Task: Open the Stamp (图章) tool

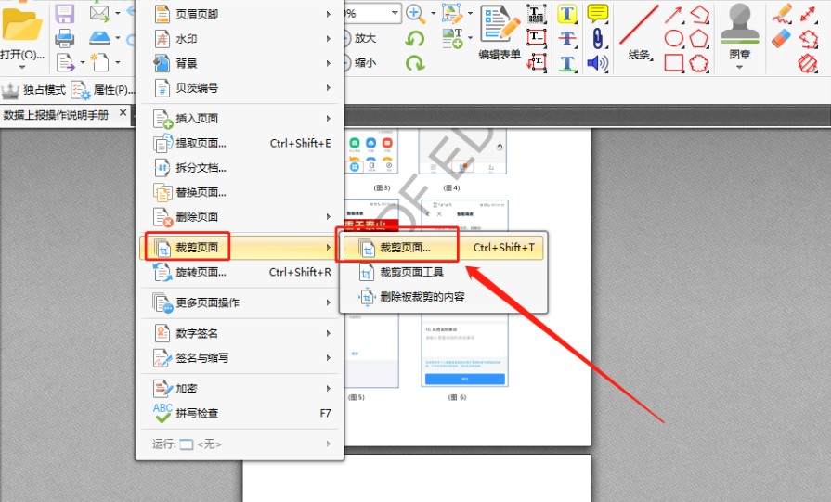Action: click(739, 32)
